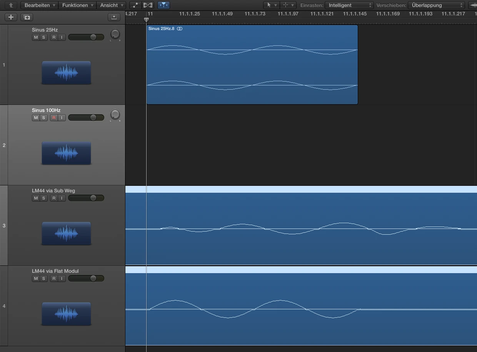
Task: Open the pointer tool selection menu
Action: tap(271, 5)
